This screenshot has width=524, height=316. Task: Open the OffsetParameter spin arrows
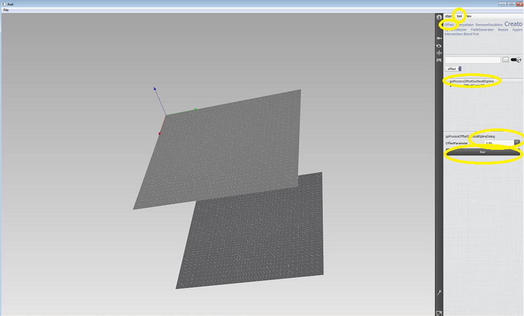(517, 141)
